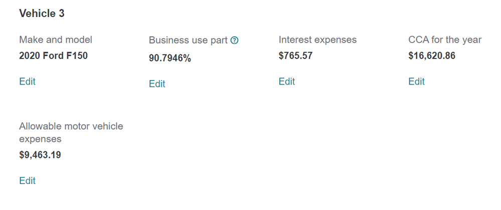
Task: Edit the vehicle make and model
Action: (x=27, y=81)
